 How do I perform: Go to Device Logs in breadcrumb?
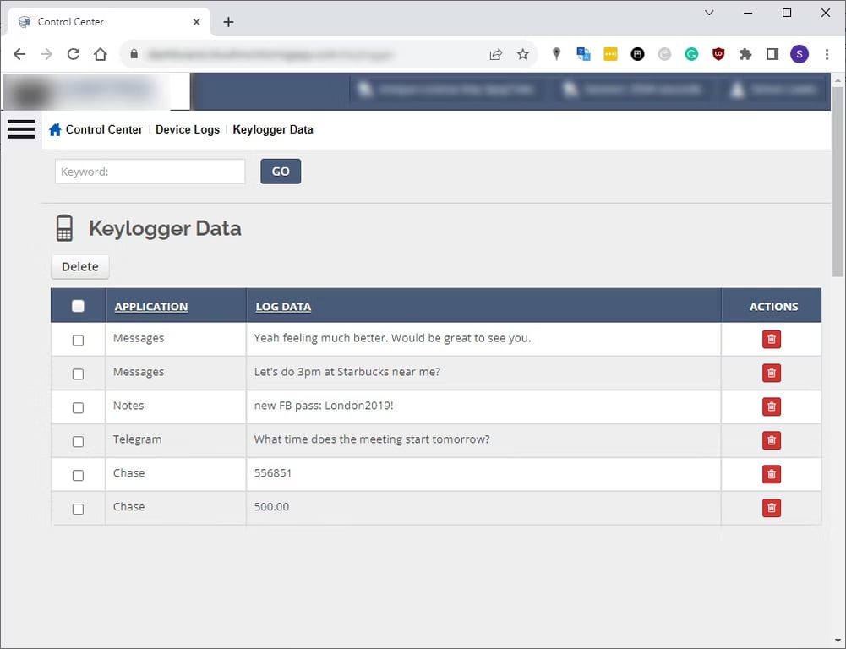[187, 130]
